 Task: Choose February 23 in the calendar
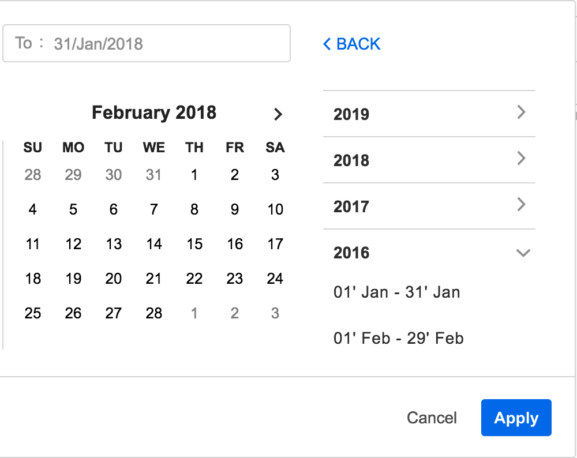click(235, 279)
